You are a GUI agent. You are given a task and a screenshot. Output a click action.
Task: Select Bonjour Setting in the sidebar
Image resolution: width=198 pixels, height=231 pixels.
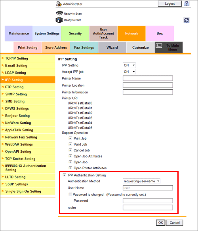click(28, 116)
